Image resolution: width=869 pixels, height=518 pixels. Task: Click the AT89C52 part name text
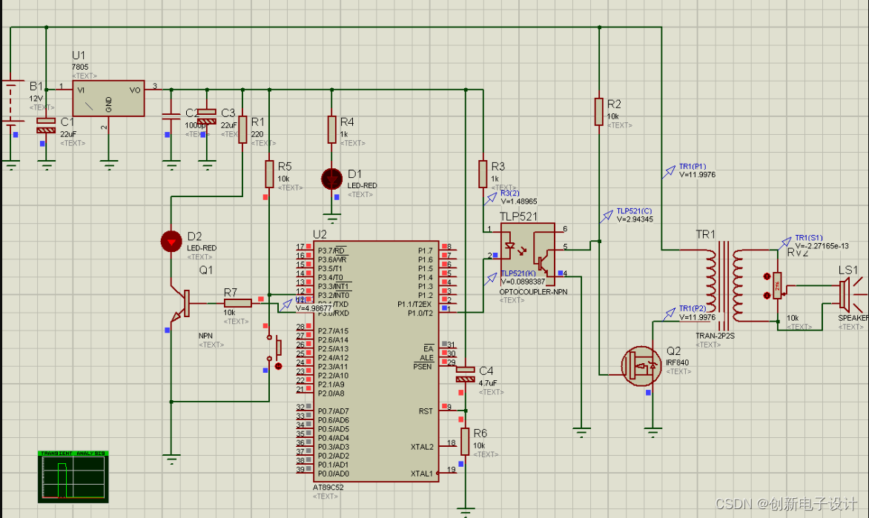point(328,488)
